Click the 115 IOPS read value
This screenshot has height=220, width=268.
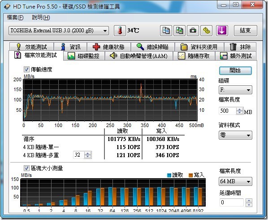click(x=128, y=147)
